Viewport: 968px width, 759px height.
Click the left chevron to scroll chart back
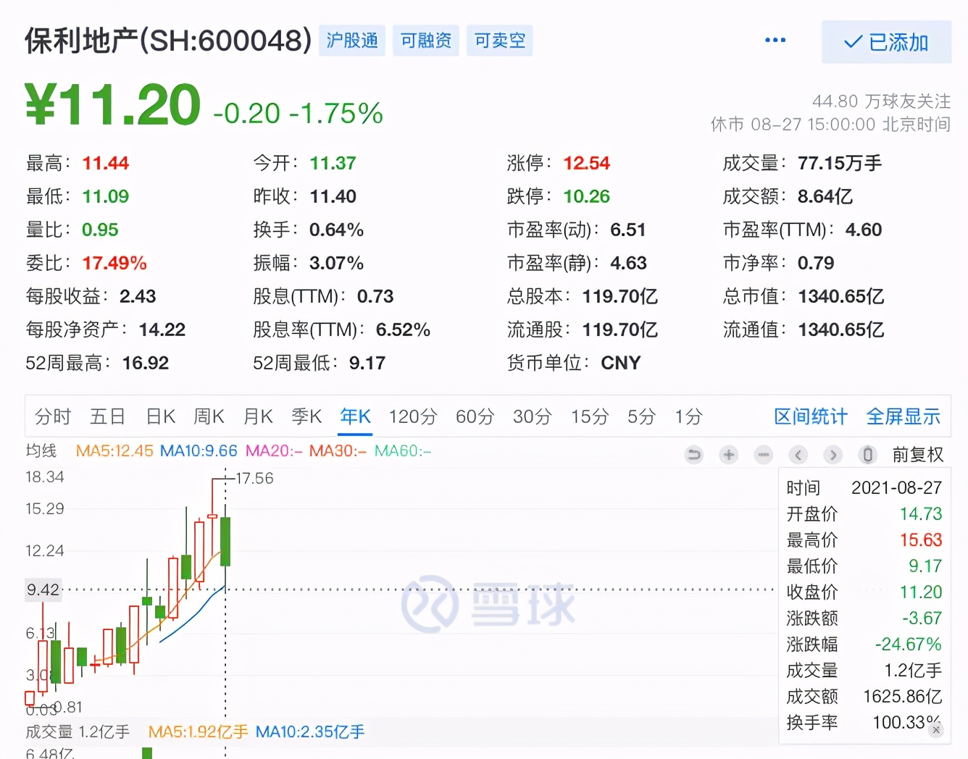[798, 455]
